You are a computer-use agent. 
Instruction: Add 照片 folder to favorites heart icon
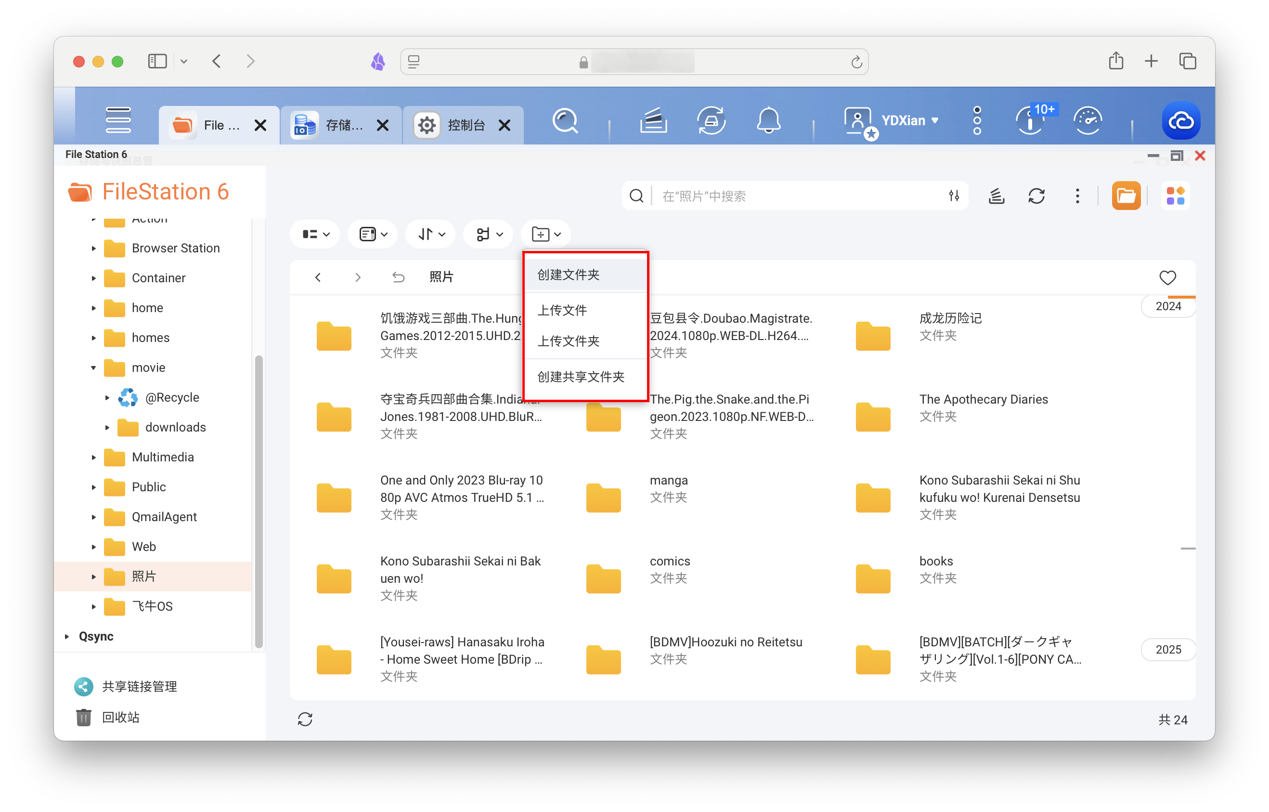pyautogui.click(x=1167, y=277)
